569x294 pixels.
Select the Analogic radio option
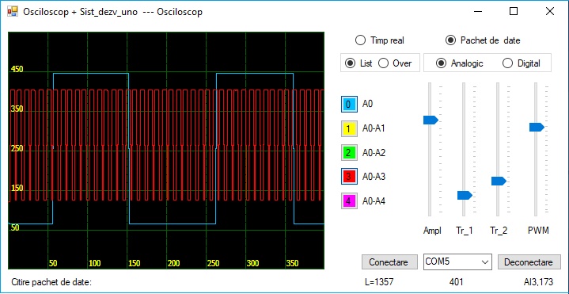(460, 63)
